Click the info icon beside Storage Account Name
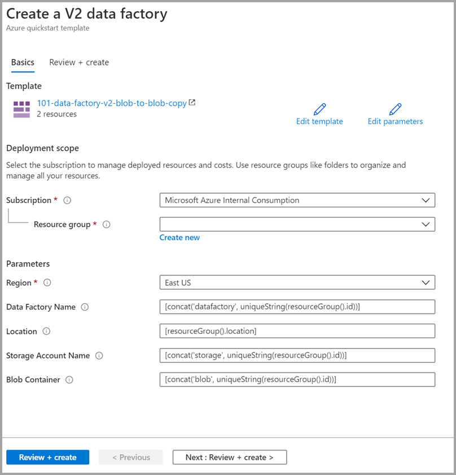The width and height of the screenshot is (456, 475). pyautogui.click(x=100, y=355)
